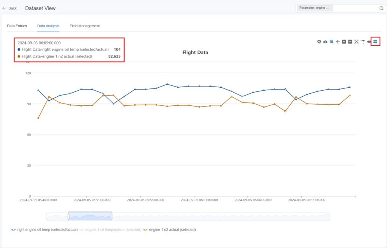Toggle spike lines icon in chart toolbar
Screen dimensions: 387x249
[x=363, y=42]
